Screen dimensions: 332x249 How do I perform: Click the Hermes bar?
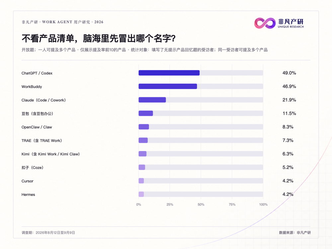pos(141,194)
